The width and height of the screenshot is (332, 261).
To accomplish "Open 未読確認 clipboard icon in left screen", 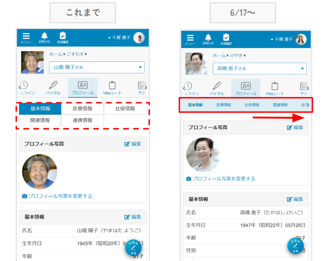I will click(63, 38).
